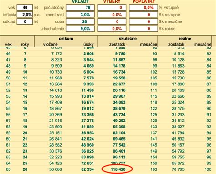The width and height of the screenshot is (216, 174).
Task: Click the zostatok value 96 113
Action: coord(119,157)
